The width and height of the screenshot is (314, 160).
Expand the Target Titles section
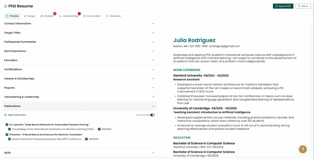pos(79,33)
